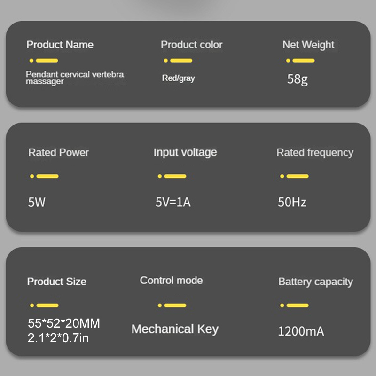Click the Control mode heading
The image size is (376, 376).
pos(171,281)
